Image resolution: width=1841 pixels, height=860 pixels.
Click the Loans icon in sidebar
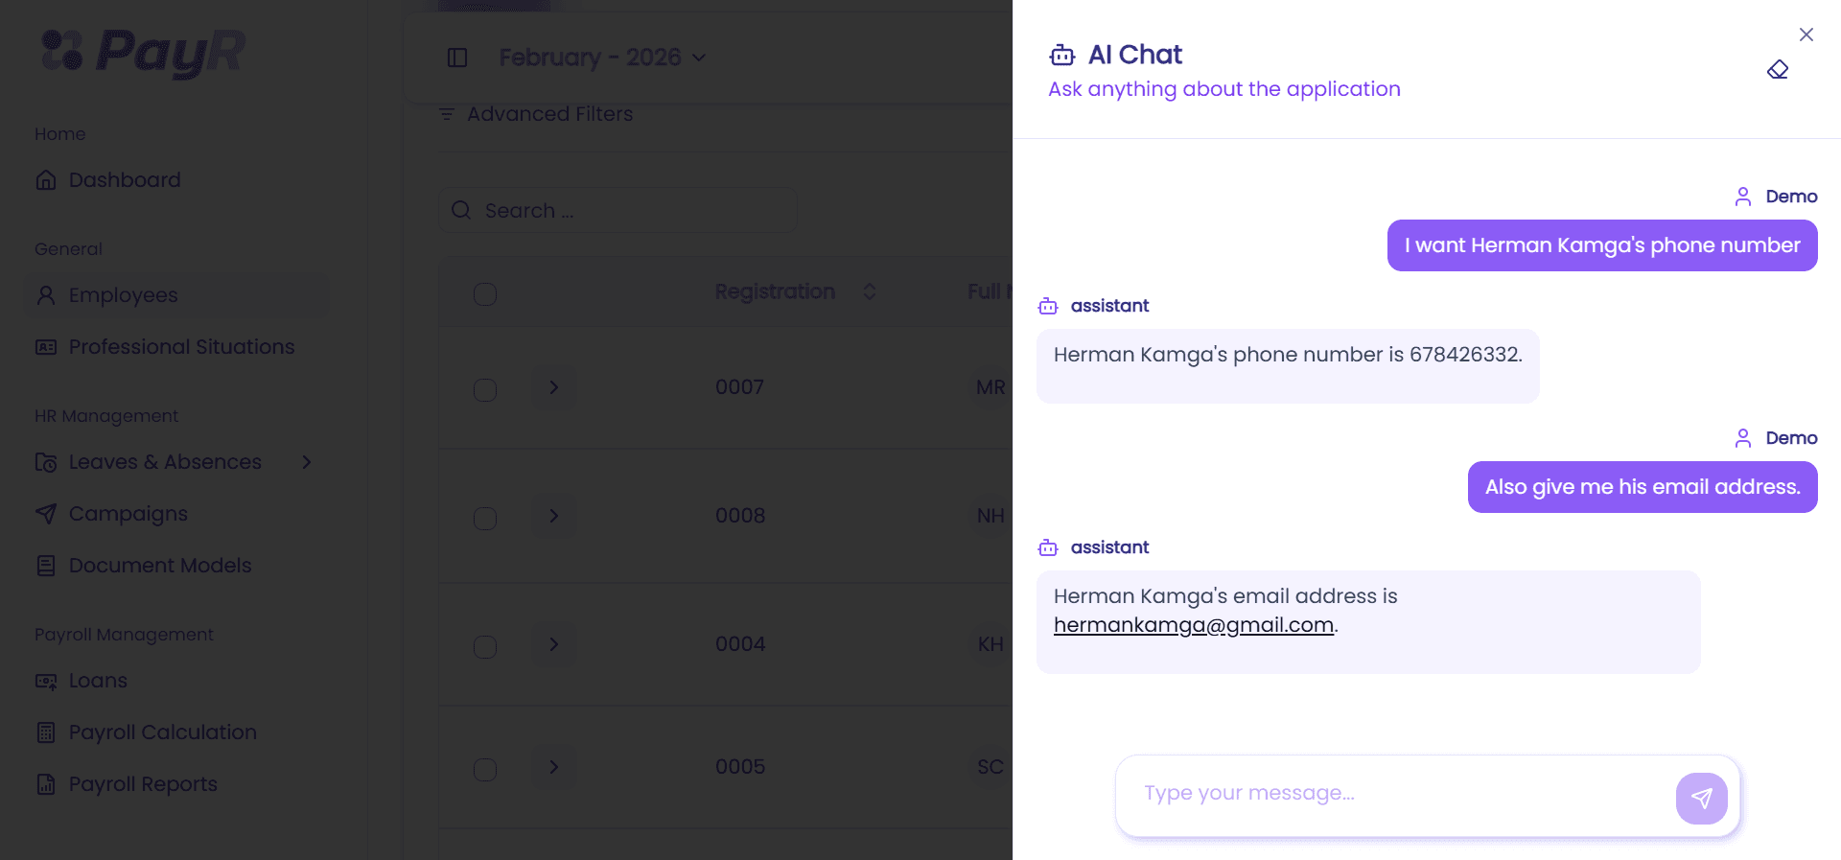46,681
